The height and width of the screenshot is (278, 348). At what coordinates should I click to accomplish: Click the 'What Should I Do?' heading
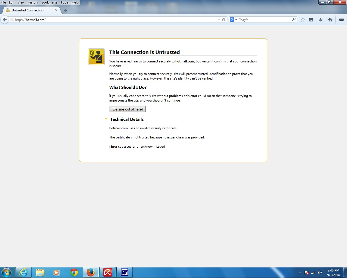coord(128,87)
